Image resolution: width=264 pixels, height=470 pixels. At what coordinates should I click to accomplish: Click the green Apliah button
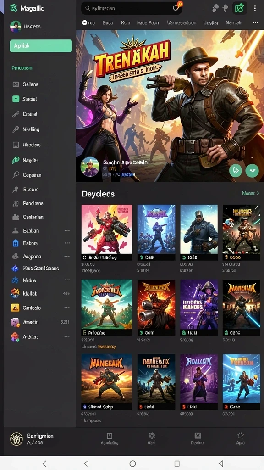41,46
